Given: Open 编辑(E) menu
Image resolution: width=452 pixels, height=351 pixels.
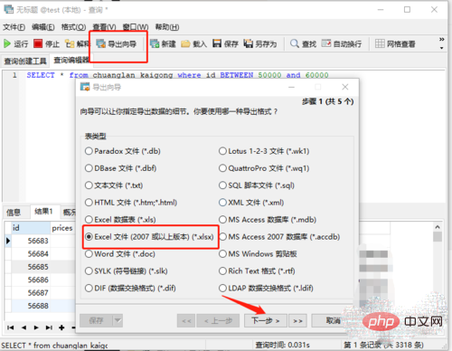Looking at the screenshot, I should click(43, 27).
